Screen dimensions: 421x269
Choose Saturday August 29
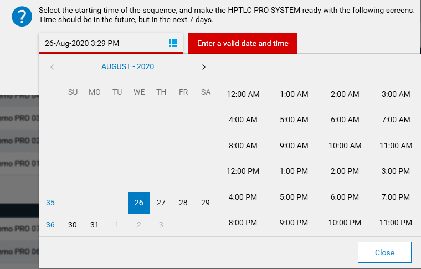206,203
